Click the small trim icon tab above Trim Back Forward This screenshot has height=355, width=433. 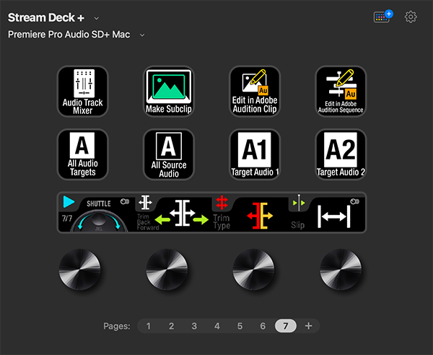click(x=145, y=202)
